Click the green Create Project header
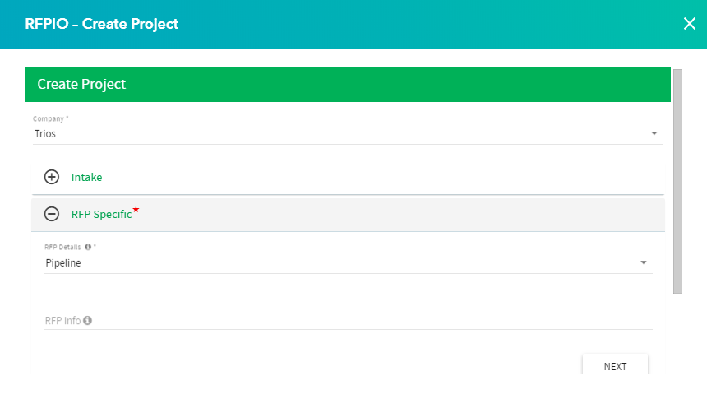 tap(348, 85)
